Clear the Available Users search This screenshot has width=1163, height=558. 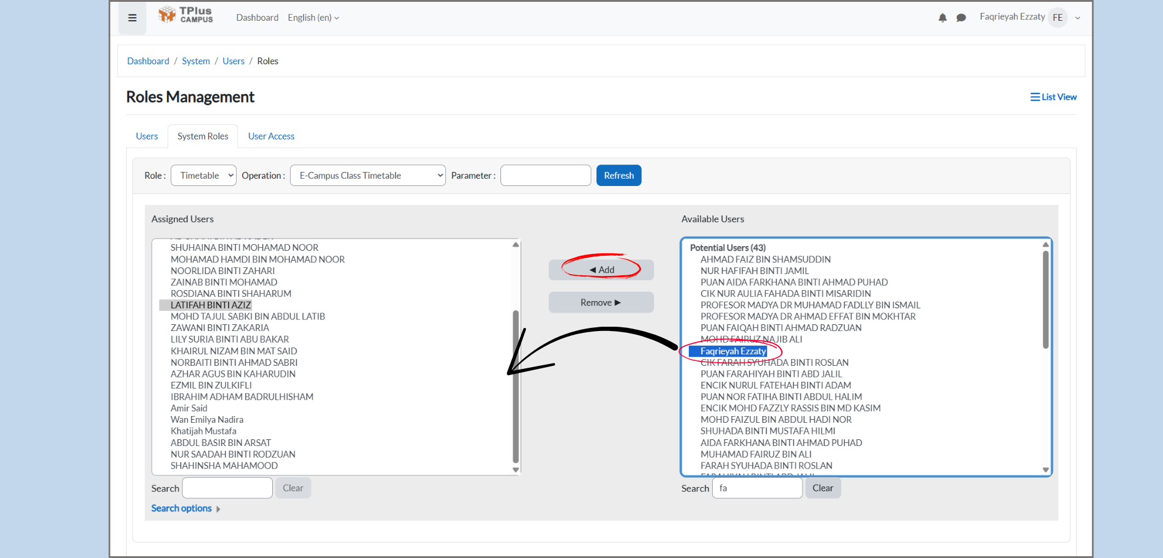[823, 488]
